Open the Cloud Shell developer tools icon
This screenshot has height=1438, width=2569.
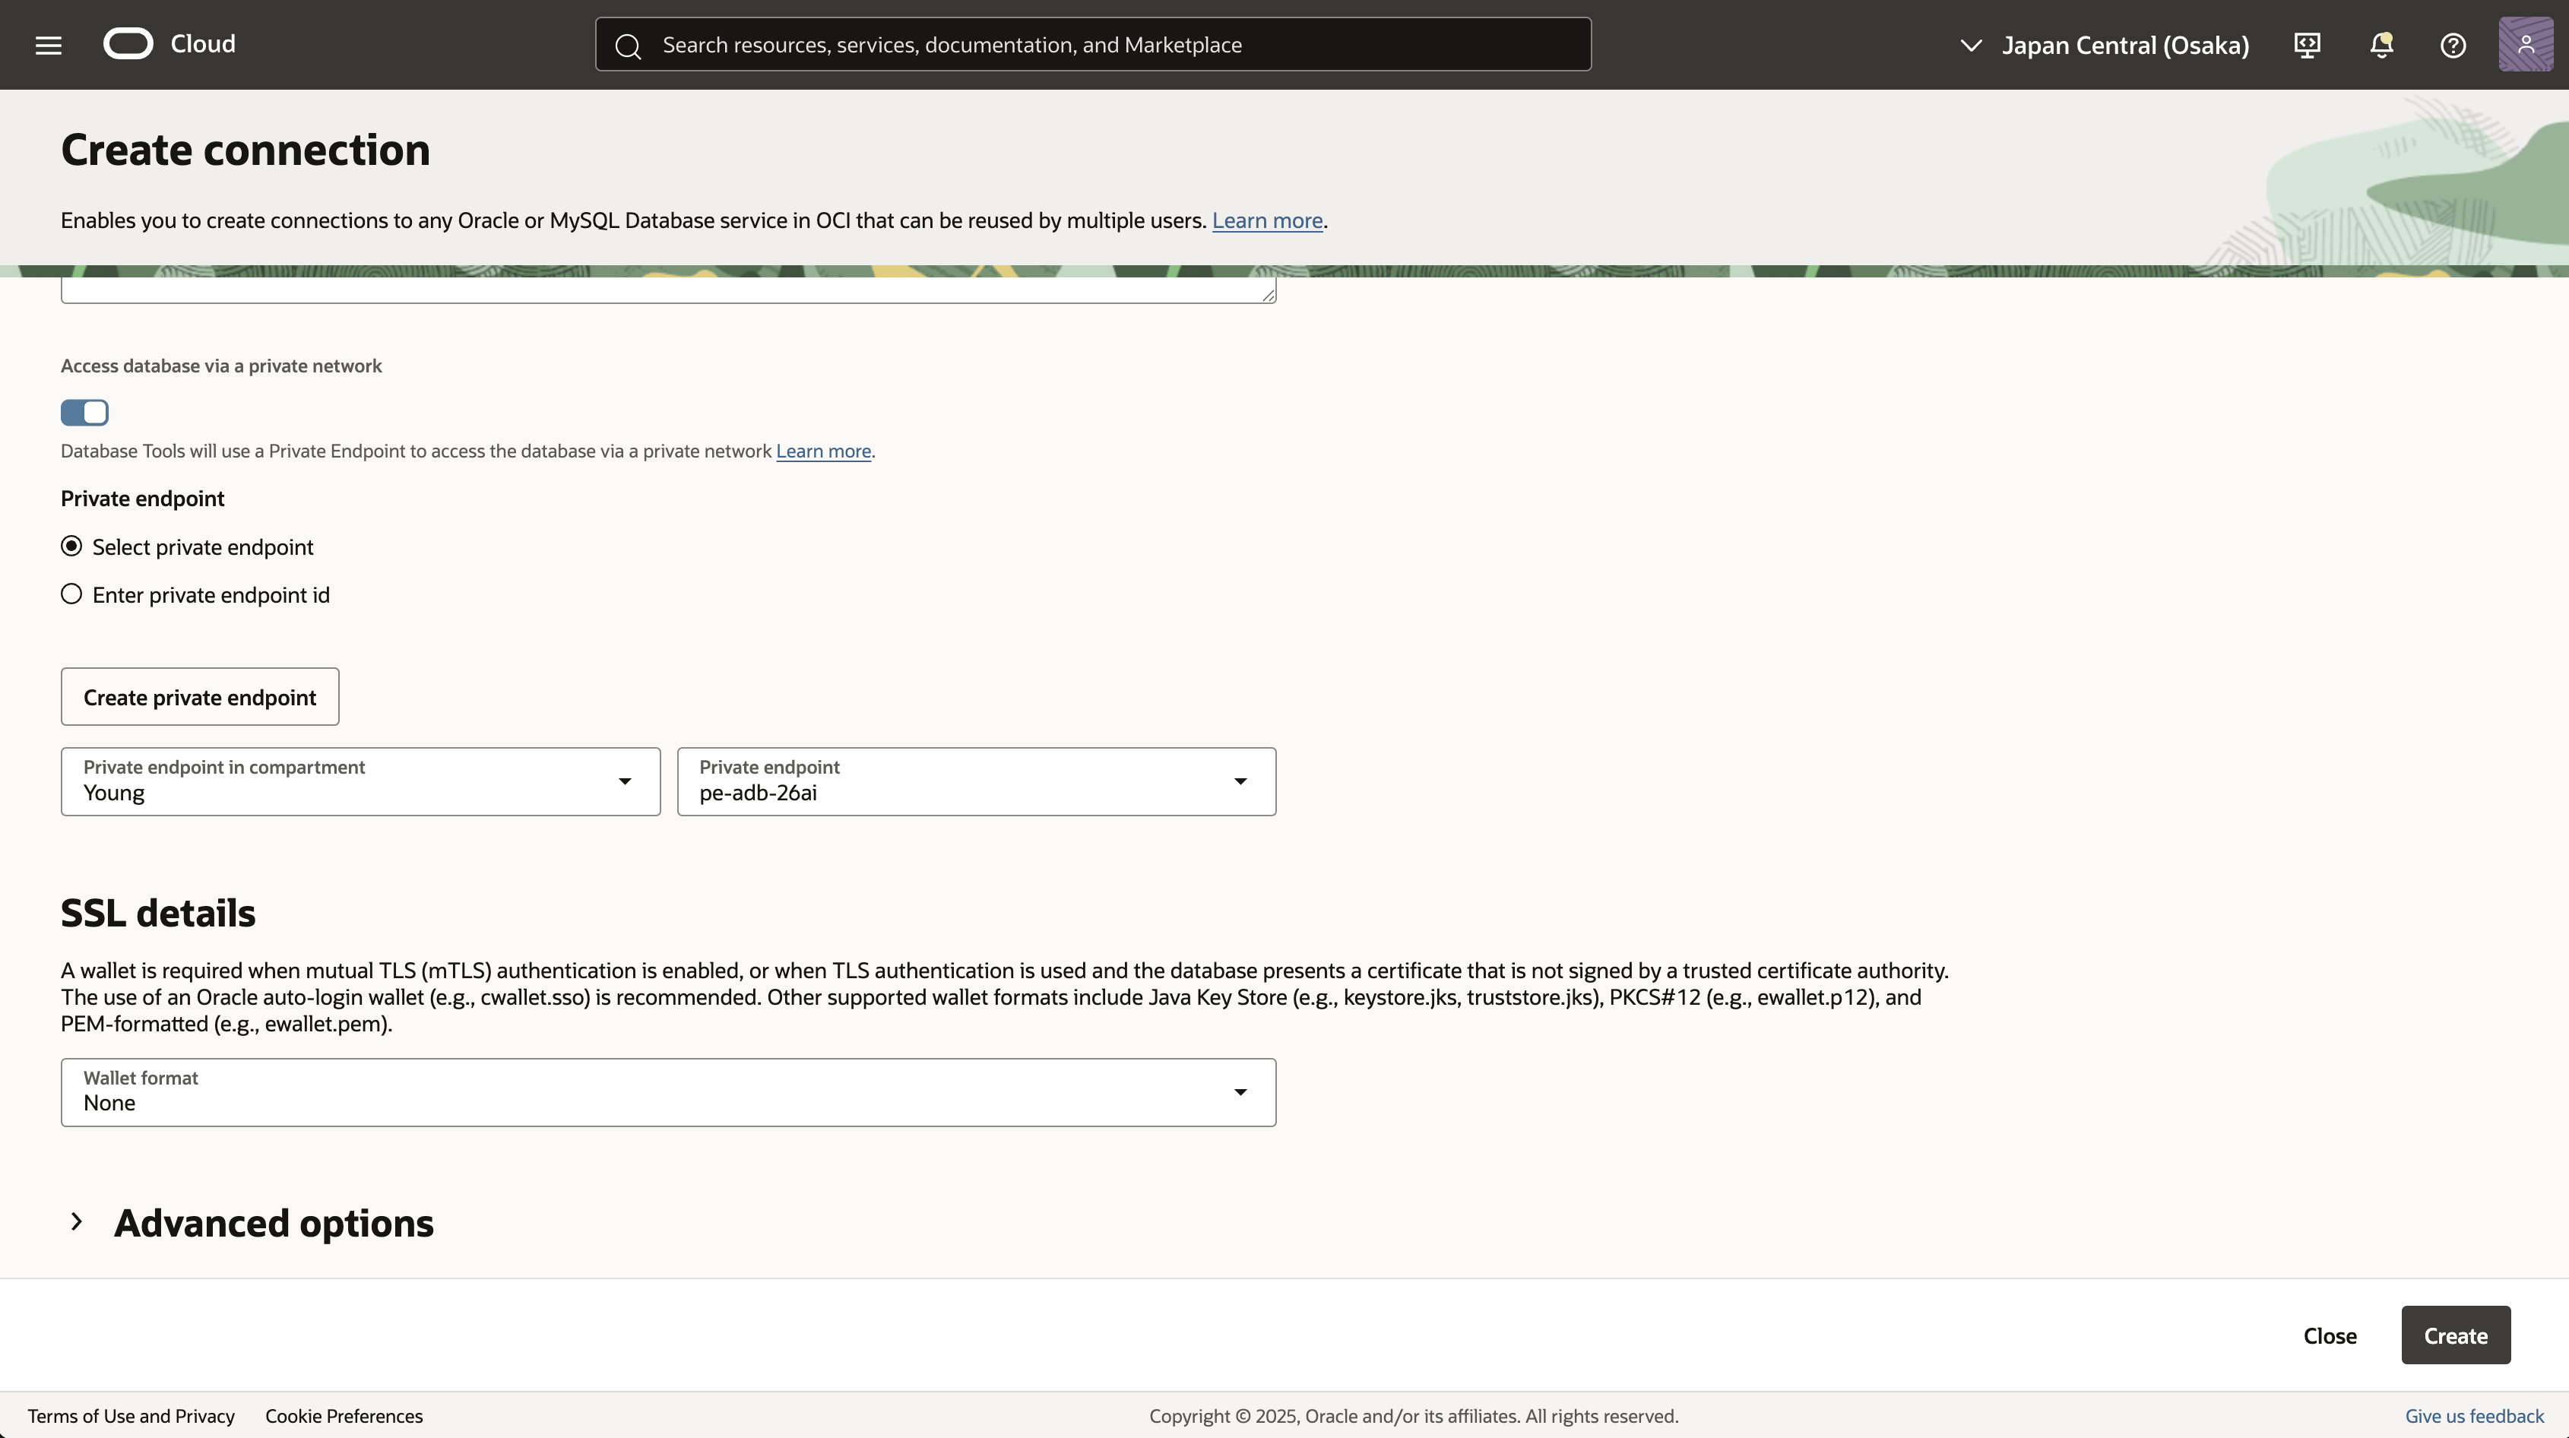click(2307, 45)
